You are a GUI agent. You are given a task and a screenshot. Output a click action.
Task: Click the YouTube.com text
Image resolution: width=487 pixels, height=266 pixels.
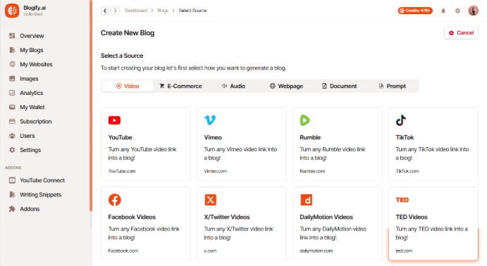(x=122, y=171)
